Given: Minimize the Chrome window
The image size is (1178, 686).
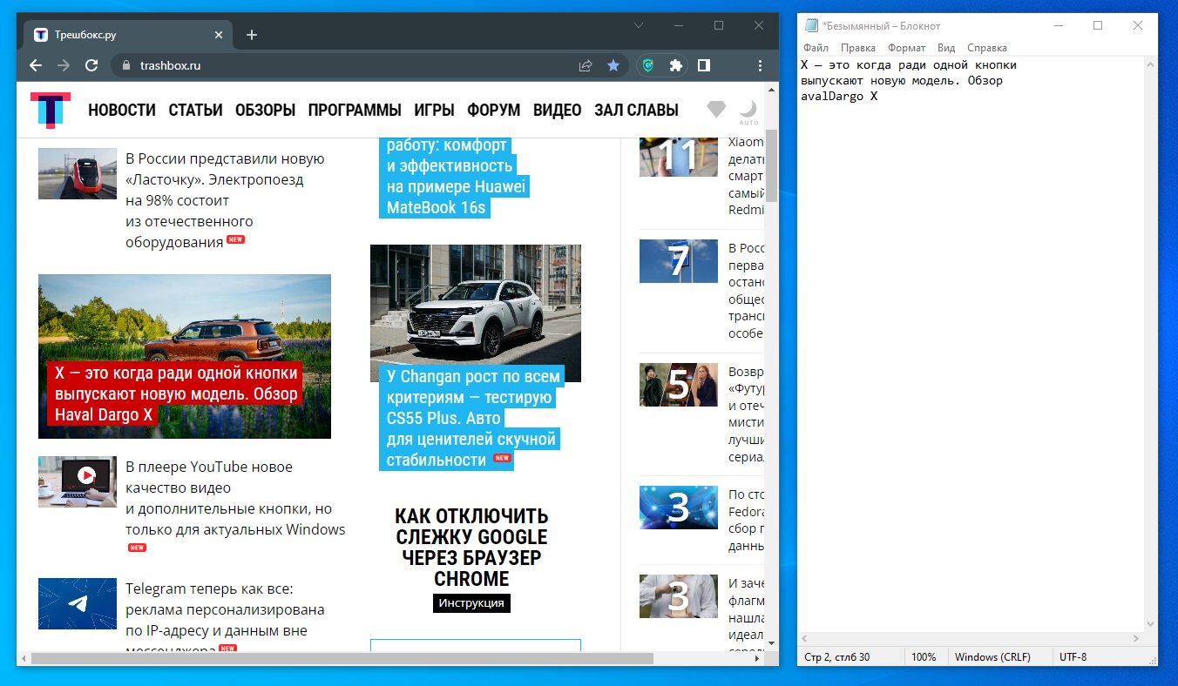Looking at the screenshot, I should pyautogui.click(x=679, y=25).
